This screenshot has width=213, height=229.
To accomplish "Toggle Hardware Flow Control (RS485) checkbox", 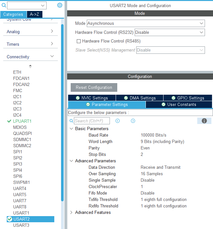I will click(79, 41).
